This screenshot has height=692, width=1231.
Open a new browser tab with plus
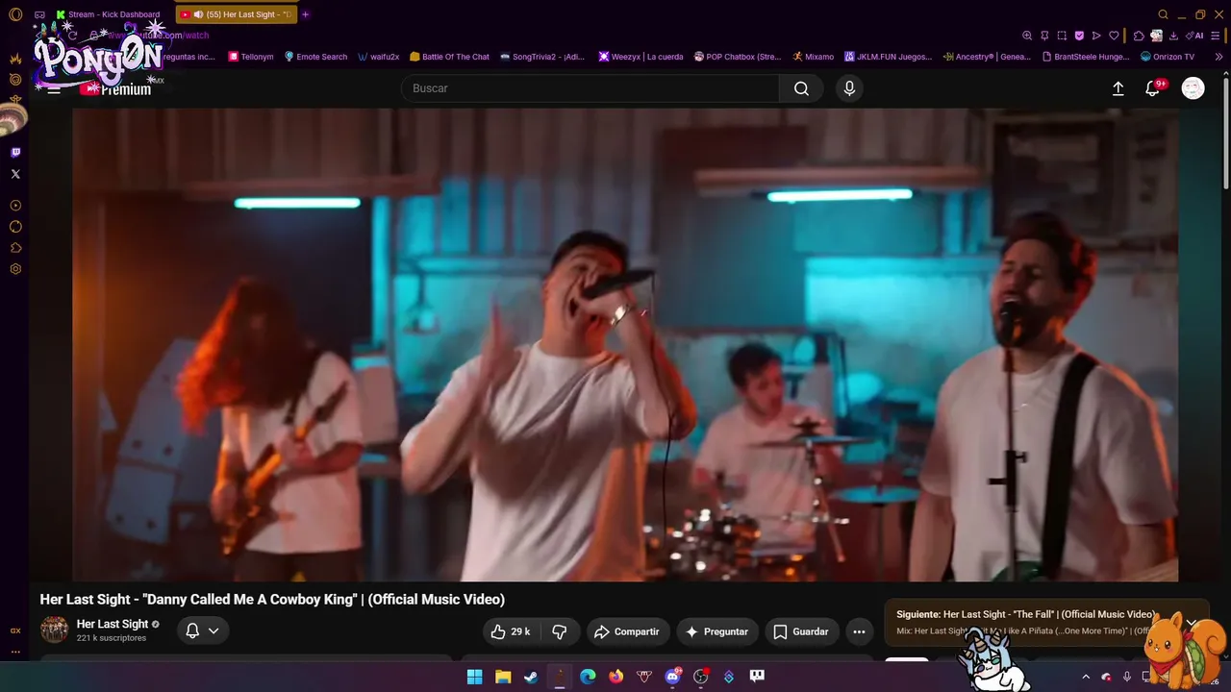coord(306,14)
